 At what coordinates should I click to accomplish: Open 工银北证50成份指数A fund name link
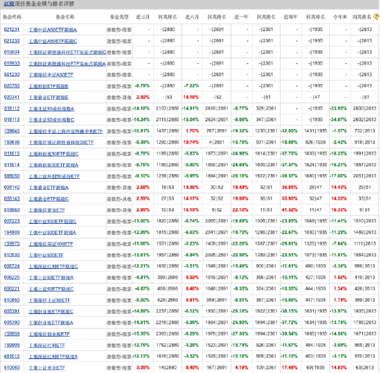pos(51,109)
